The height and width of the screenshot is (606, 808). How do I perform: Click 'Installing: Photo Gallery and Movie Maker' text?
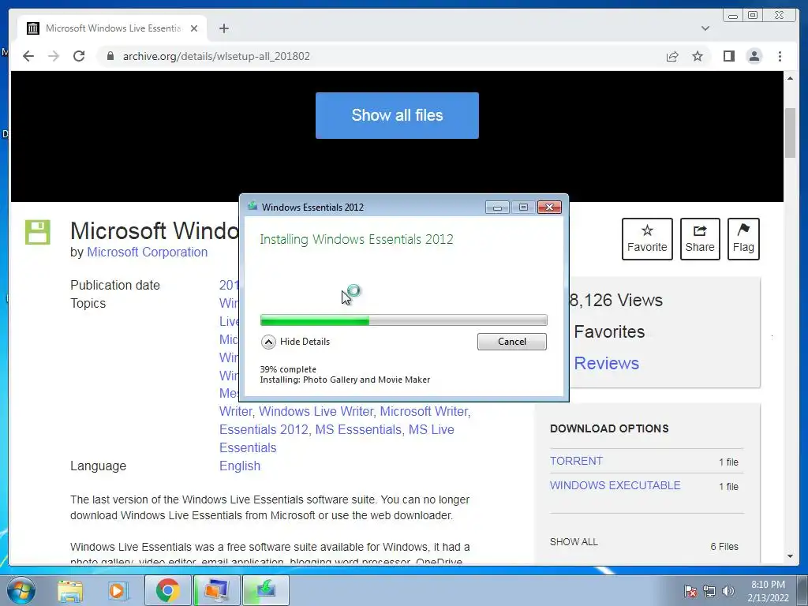[345, 380]
